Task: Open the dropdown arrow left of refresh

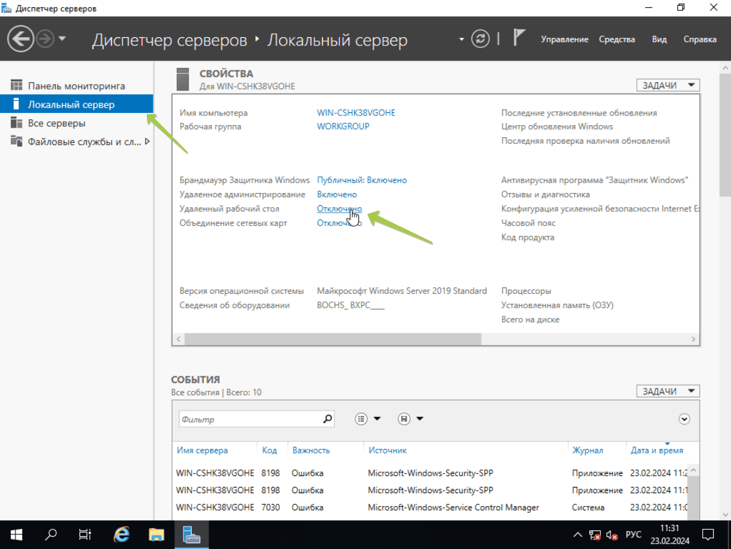Action: click(x=462, y=39)
